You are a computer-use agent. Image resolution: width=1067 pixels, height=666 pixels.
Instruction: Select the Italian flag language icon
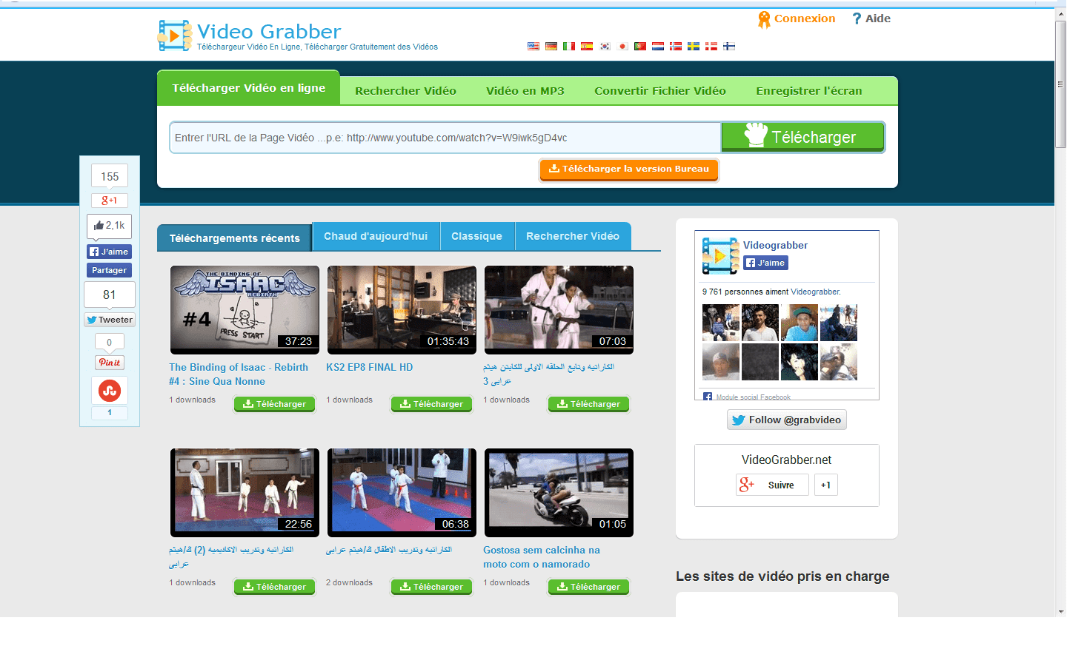569,46
